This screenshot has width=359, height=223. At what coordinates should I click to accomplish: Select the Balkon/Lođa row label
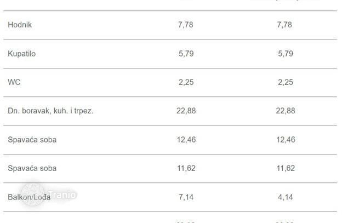(x=29, y=197)
